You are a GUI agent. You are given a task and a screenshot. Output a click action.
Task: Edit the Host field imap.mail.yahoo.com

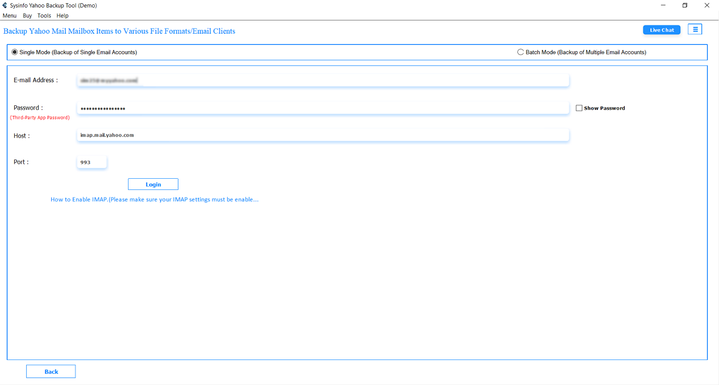tap(323, 135)
